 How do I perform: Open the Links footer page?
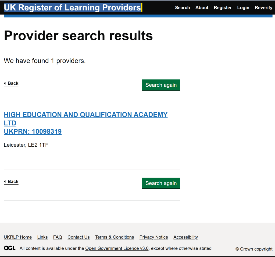42,237
